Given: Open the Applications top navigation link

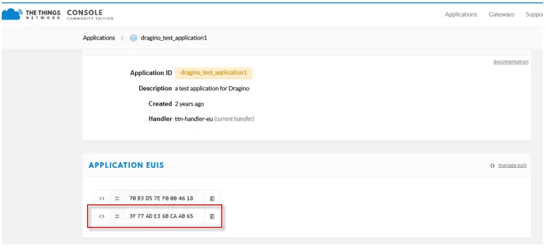Looking at the screenshot, I should pos(461,15).
